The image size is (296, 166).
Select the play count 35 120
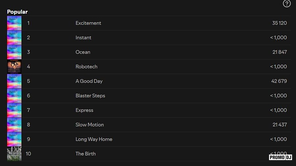click(279, 23)
